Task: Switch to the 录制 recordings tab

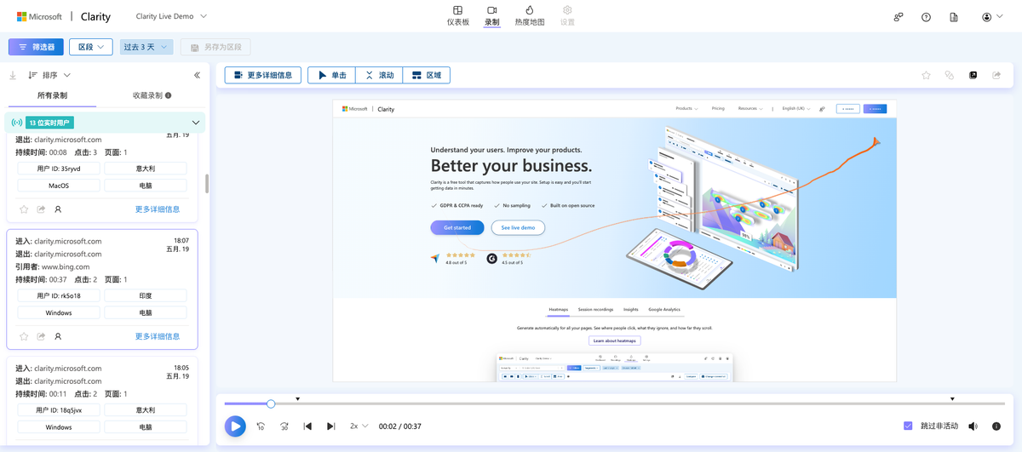Action: (492, 15)
